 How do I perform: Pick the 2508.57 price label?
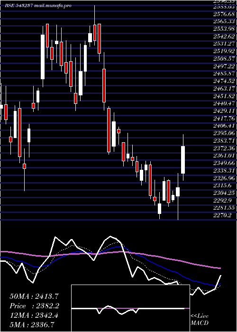(x=224, y=59)
